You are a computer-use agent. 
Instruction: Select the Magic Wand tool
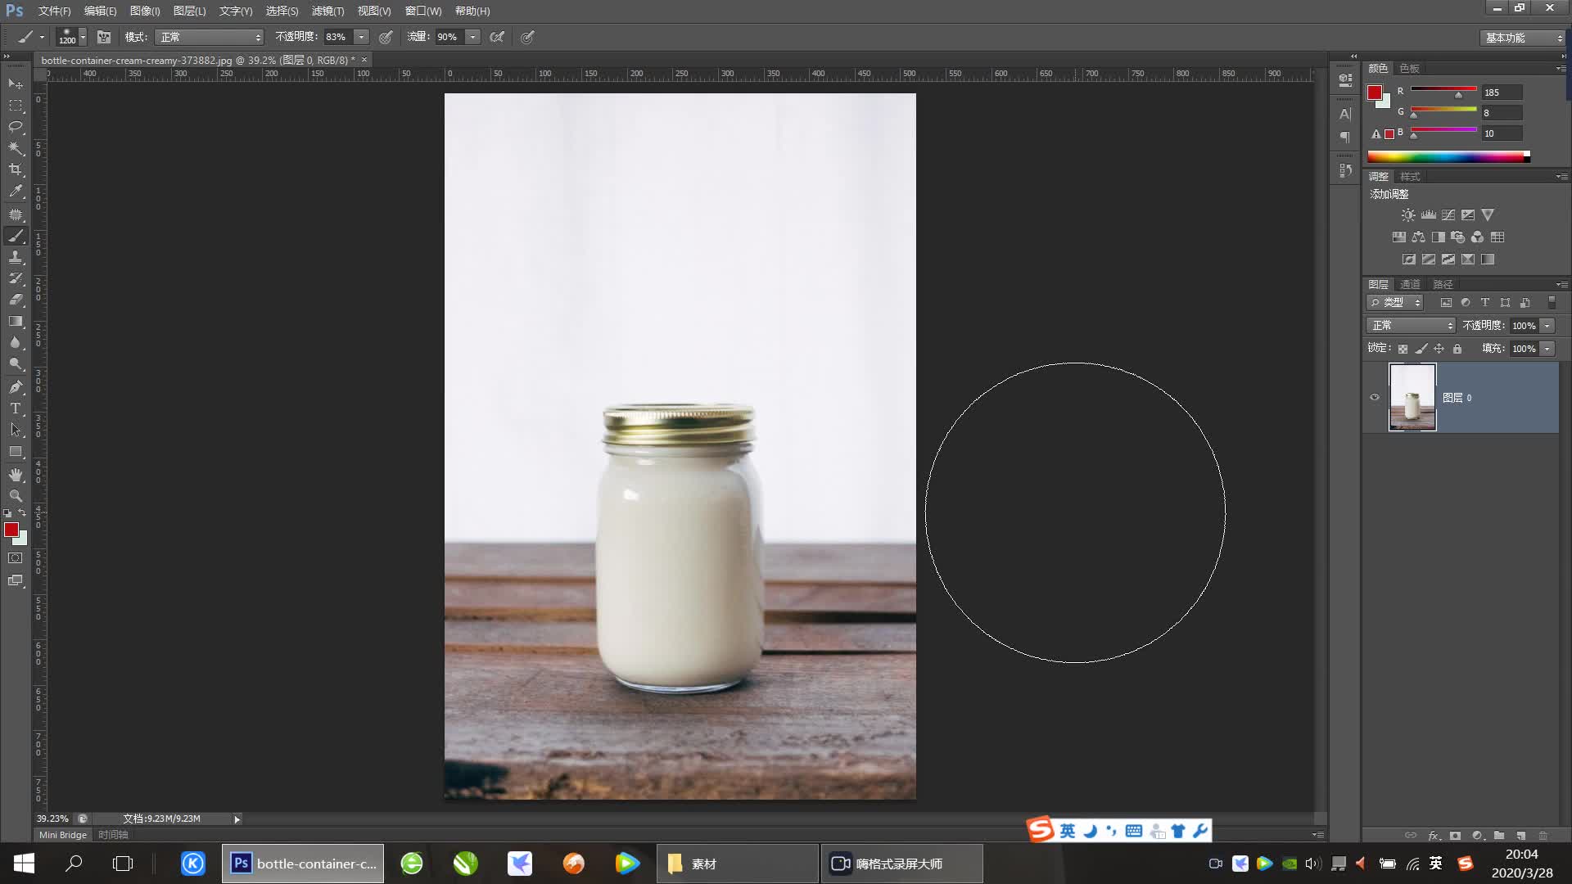coord(16,148)
